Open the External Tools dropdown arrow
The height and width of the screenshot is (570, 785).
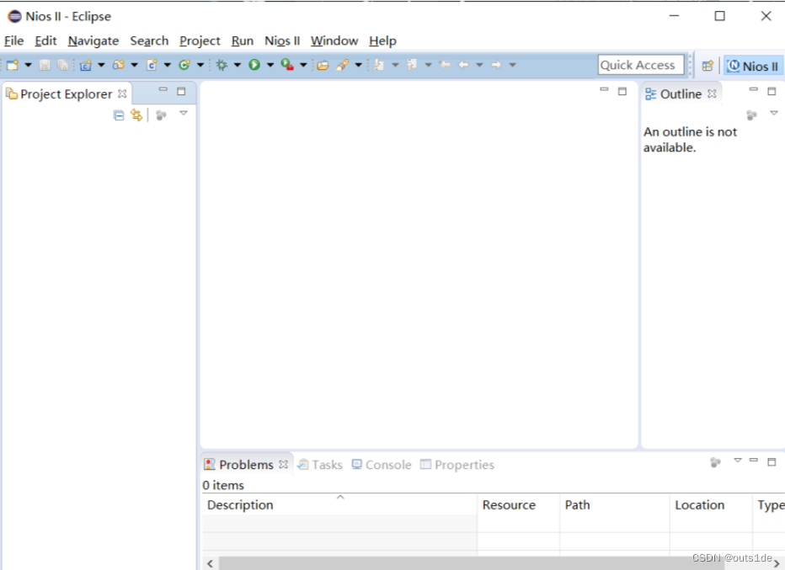click(x=303, y=65)
